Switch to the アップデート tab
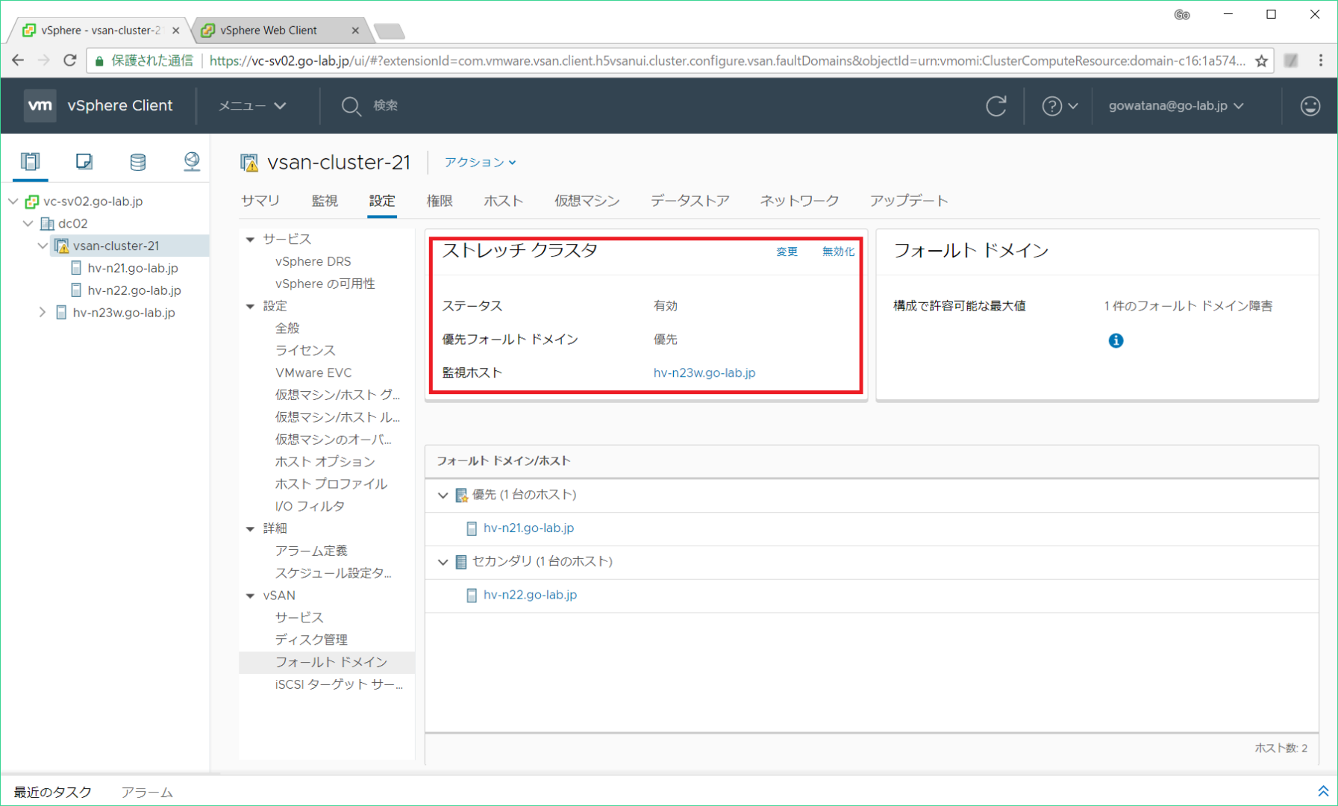1338x806 pixels. [x=908, y=201]
